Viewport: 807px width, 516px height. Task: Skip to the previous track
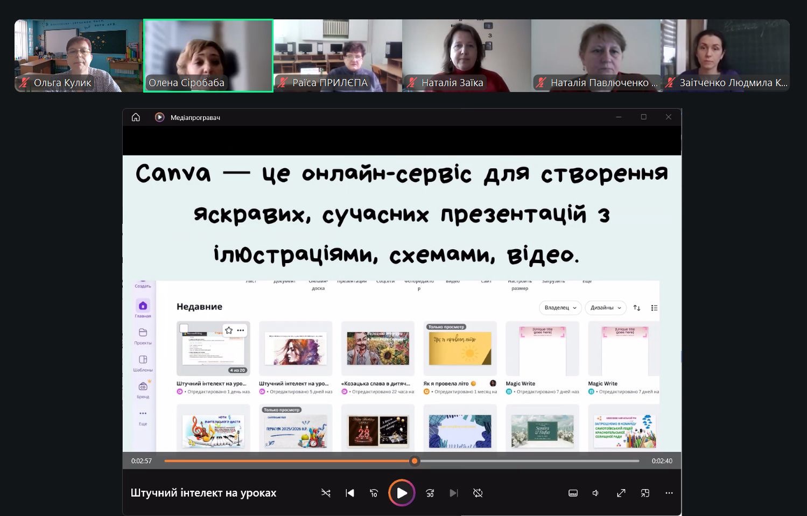(x=350, y=493)
